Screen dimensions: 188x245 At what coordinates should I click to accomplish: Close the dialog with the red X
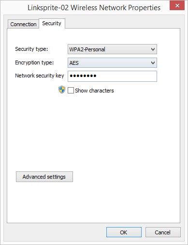(177, 6)
